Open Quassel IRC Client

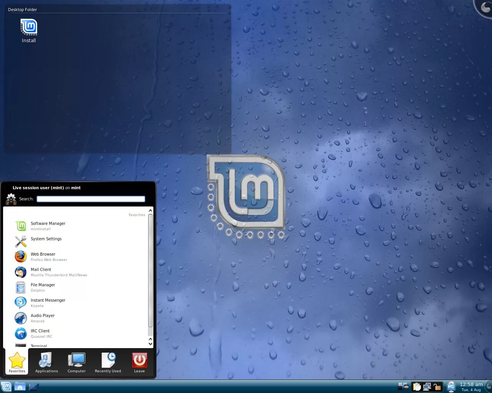[x=80, y=334]
